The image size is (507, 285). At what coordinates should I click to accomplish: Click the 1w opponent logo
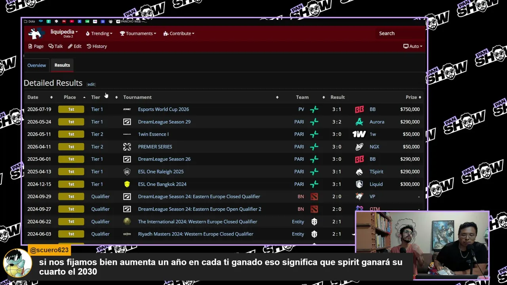pos(359,134)
